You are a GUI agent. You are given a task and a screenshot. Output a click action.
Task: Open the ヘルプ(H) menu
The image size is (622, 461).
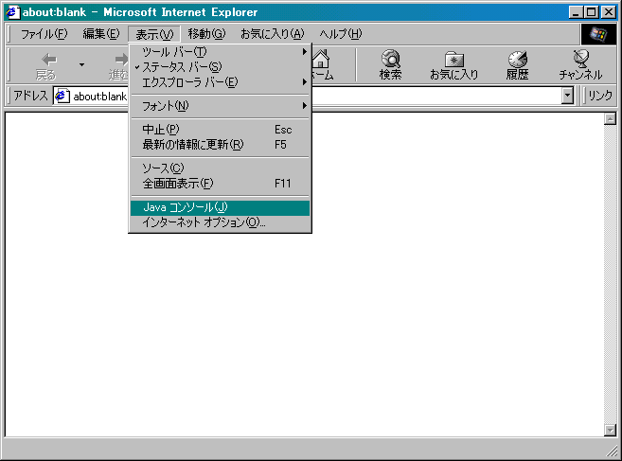pyautogui.click(x=341, y=34)
